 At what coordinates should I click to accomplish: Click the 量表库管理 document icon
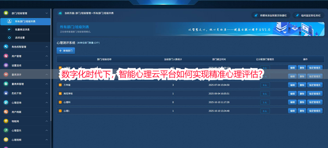click(6, 84)
